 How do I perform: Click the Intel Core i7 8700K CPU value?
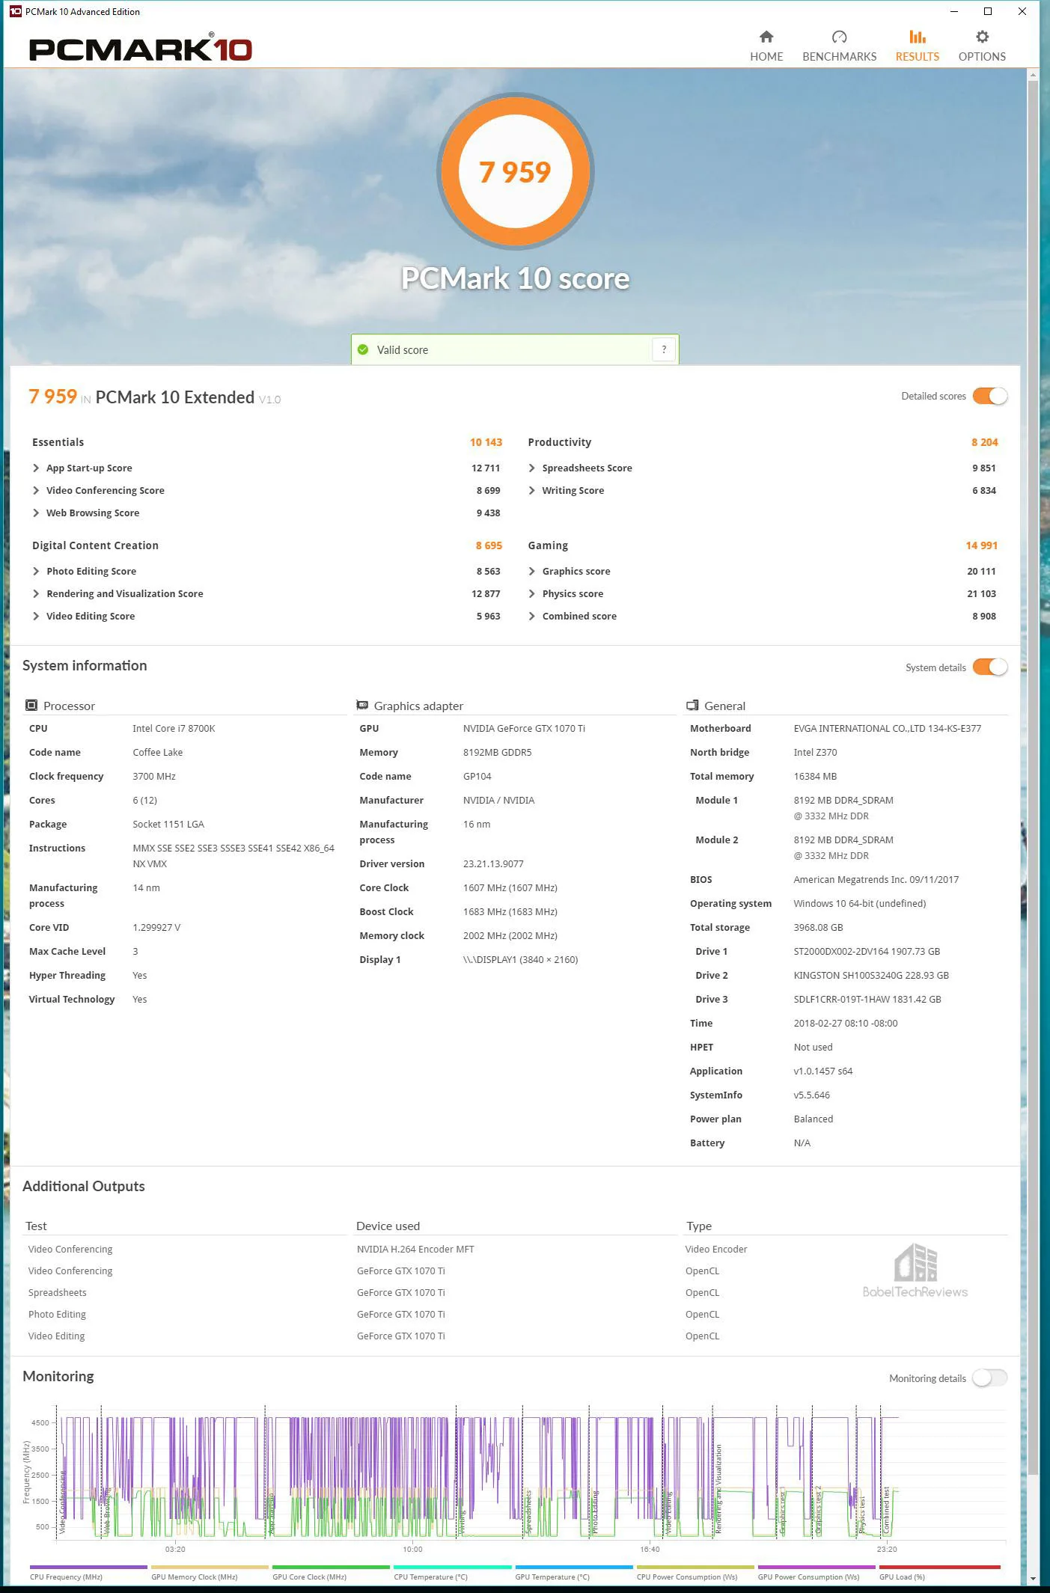pyautogui.click(x=174, y=728)
